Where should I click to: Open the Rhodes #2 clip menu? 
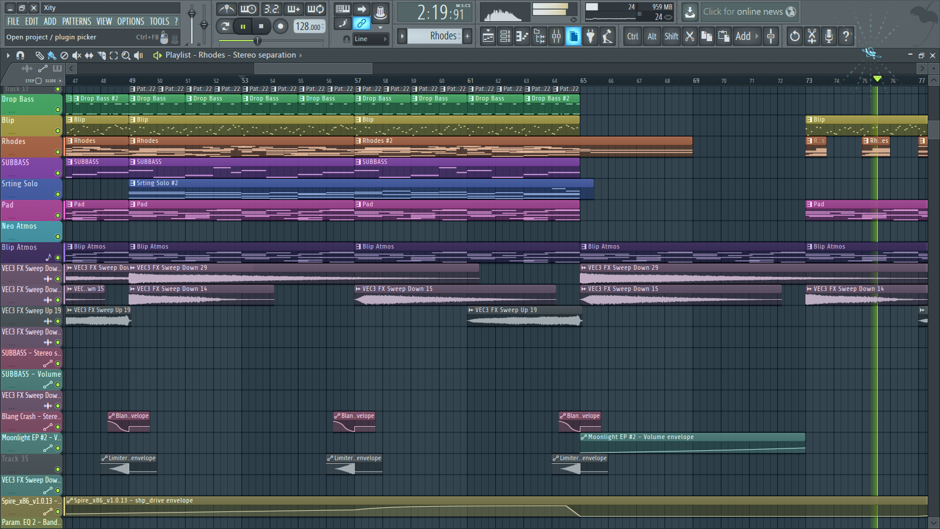coord(358,141)
